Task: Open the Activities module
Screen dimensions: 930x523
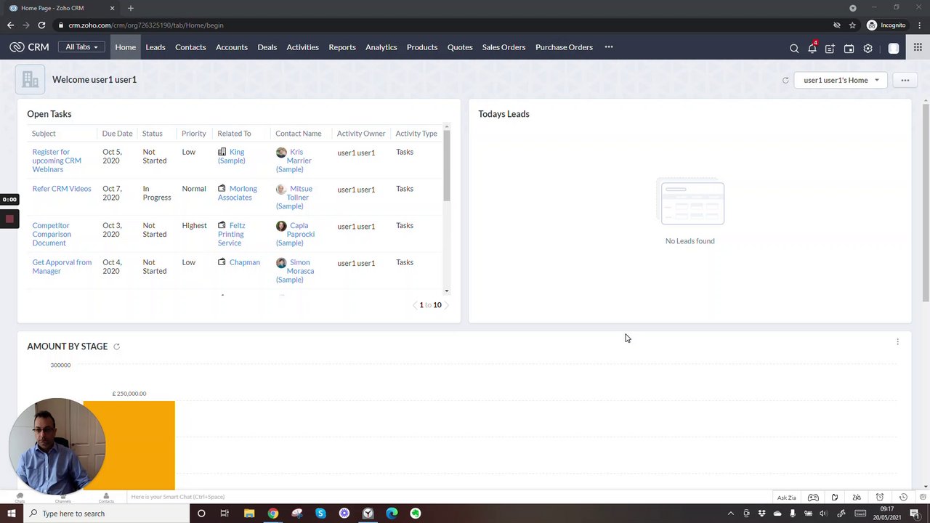Action: (x=302, y=47)
